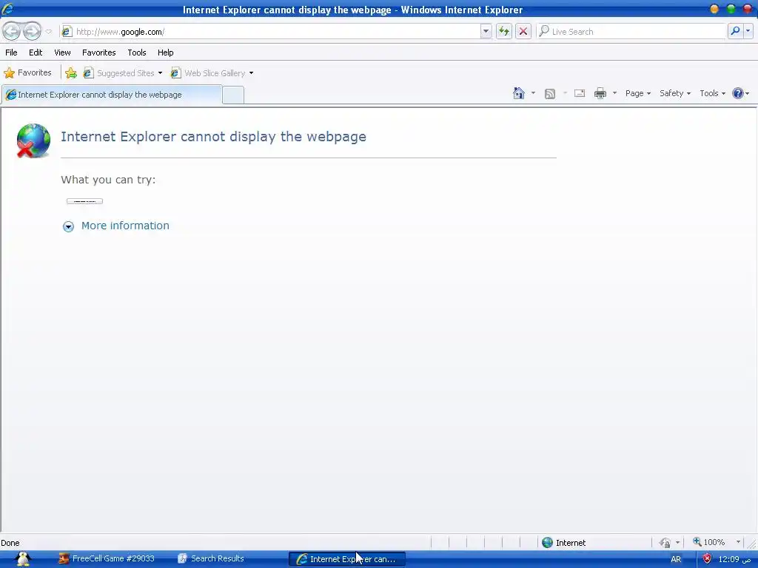
Task: Click the Internet zone globe in status bar
Action: [x=547, y=542]
